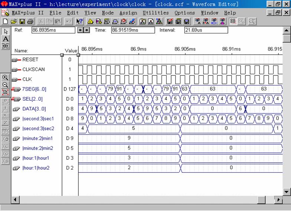Open the Help menu

230,13
